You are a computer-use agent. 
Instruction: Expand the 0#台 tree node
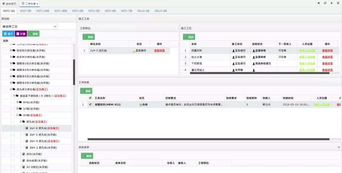click(17, 102)
